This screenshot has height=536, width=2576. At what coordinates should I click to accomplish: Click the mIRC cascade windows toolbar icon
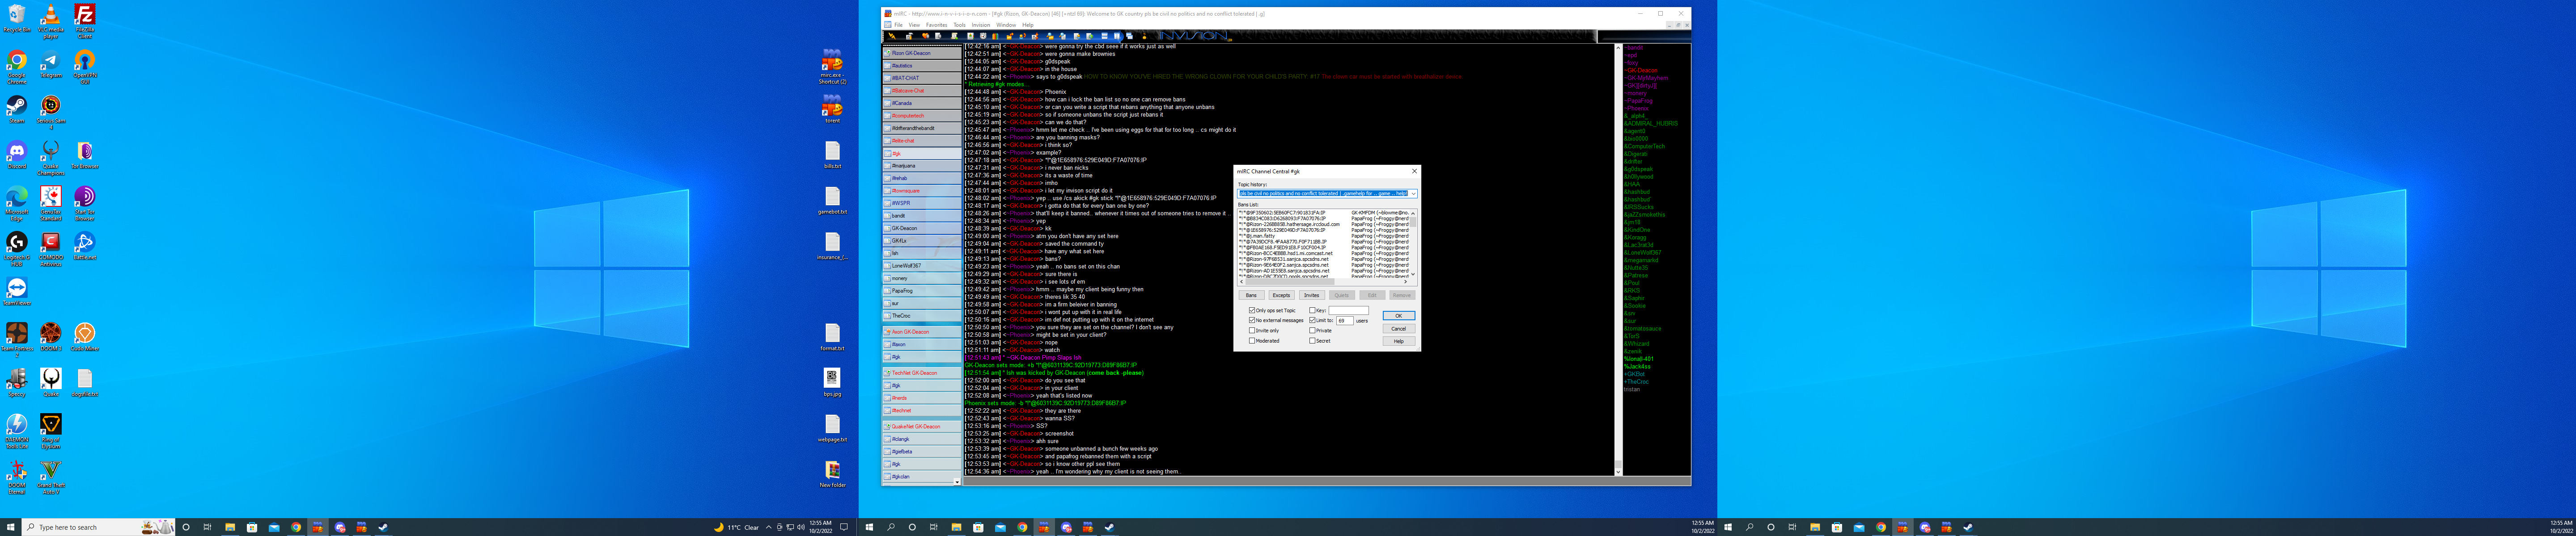click(1130, 36)
